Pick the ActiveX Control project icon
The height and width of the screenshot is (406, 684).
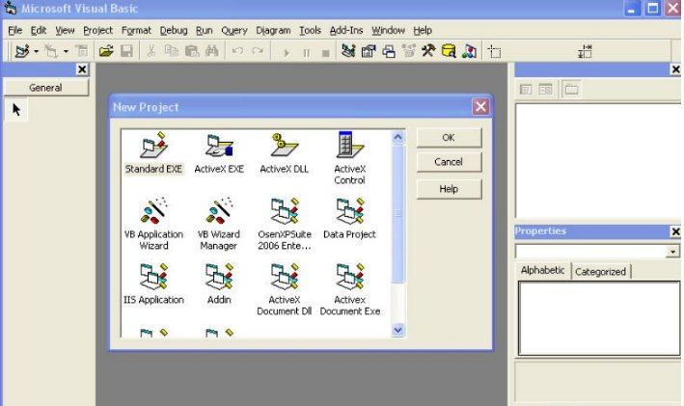(x=349, y=145)
